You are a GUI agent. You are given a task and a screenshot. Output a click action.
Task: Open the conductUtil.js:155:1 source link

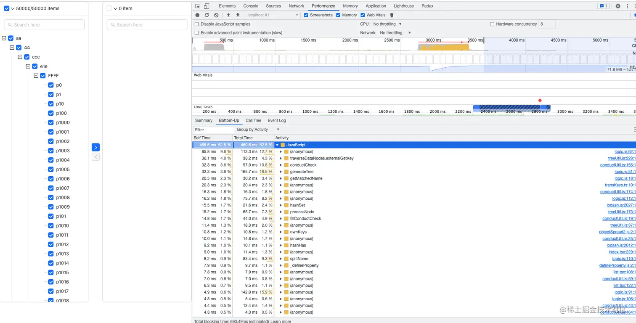coord(618,165)
